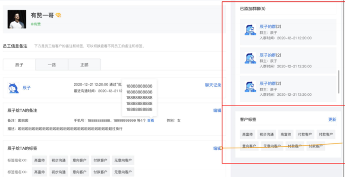Click the 已添加群聊(5) heading
Screen dimensions: 345x177
point(252,9)
